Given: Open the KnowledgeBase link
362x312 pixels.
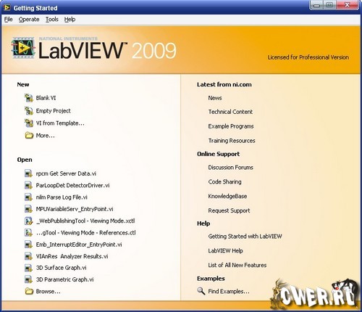Looking at the screenshot, I should coord(227,196).
